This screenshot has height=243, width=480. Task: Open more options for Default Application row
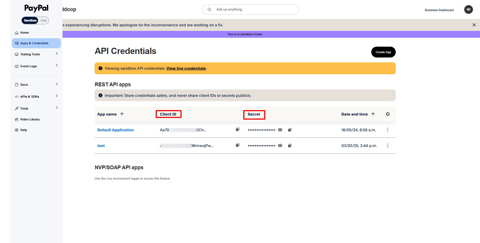click(388, 130)
